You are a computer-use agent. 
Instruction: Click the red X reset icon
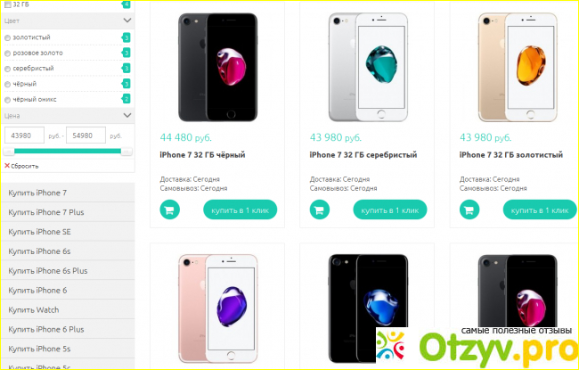6,166
